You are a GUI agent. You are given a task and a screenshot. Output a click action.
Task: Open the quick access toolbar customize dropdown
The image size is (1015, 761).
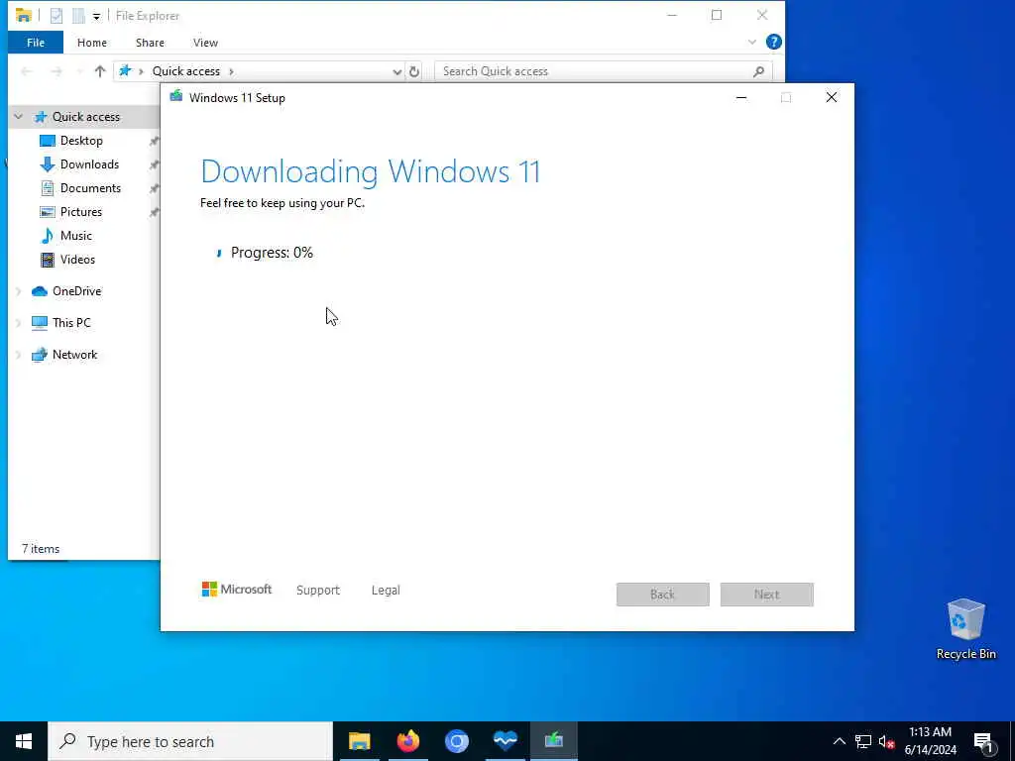coord(96,16)
